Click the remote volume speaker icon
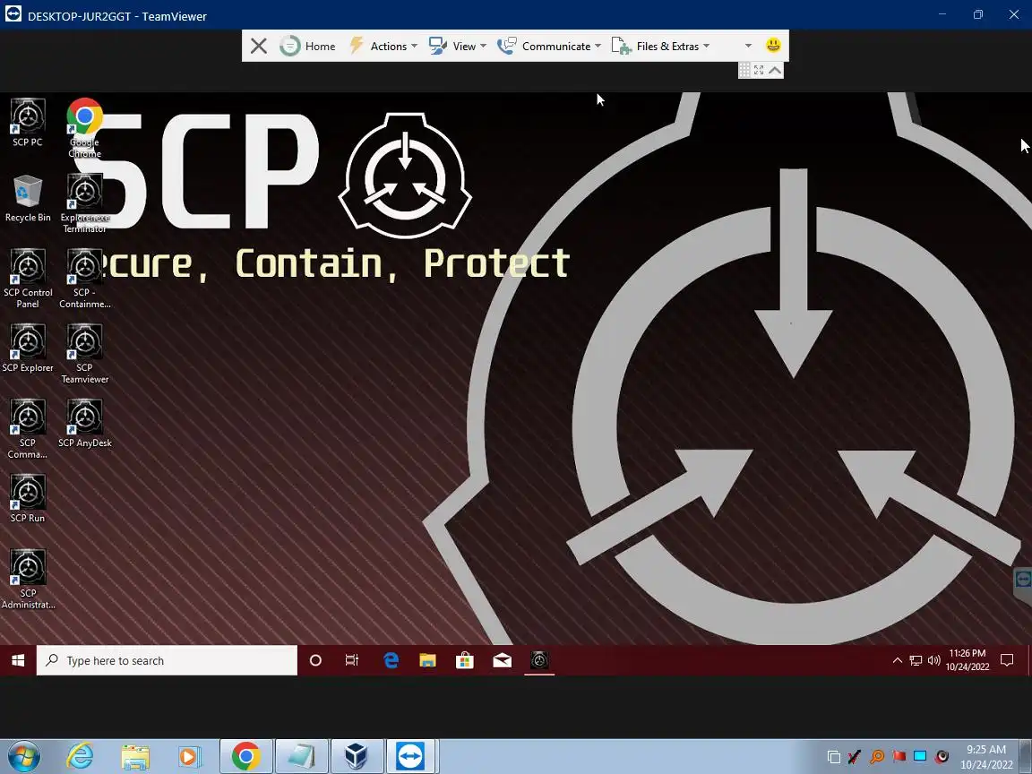This screenshot has height=774, width=1032. tap(933, 660)
